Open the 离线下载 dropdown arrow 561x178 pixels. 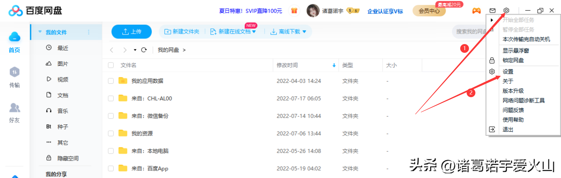(304, 32)
